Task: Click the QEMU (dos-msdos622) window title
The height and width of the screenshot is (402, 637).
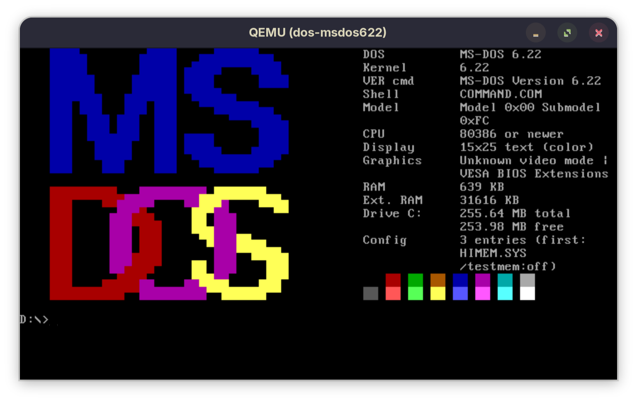Action: [318, 32]
